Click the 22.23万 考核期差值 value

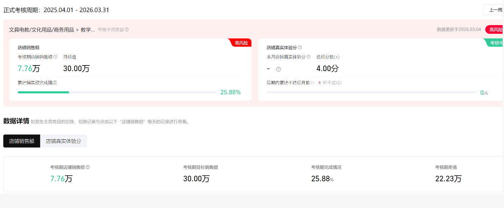(448, 179)
